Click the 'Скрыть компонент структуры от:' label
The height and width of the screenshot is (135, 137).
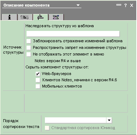(x=57, y=67)
